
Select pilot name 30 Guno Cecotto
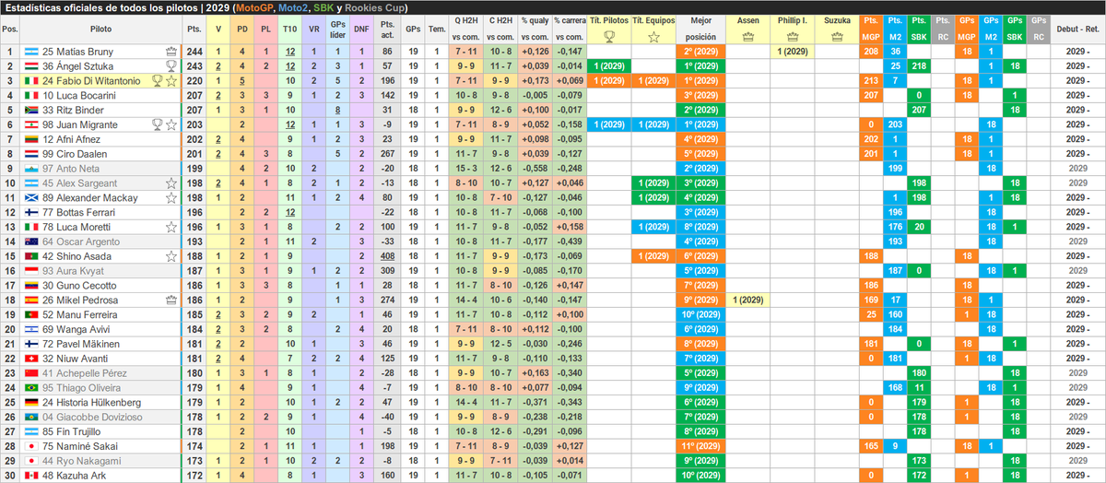(81, 285)
